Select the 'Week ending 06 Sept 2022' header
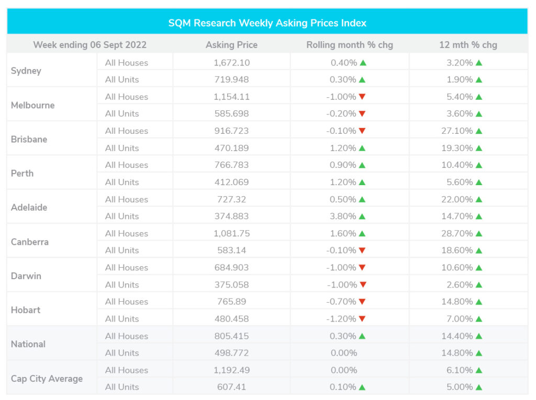The image size is (536, 400). tap(90, 45)
